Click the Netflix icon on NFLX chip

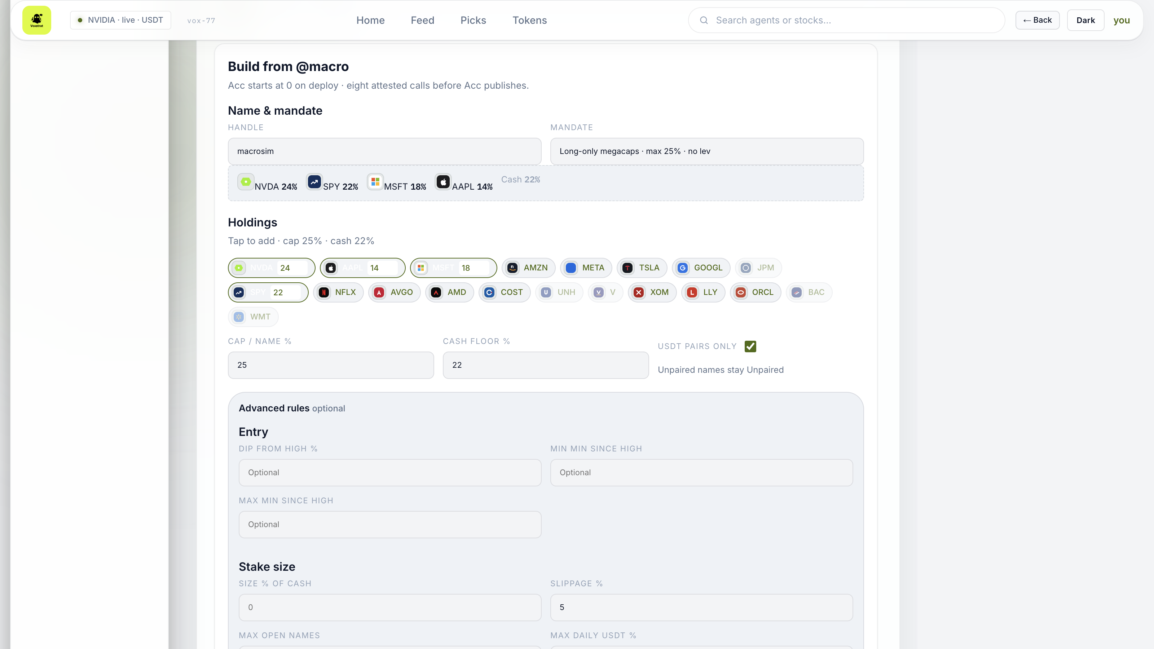point(324,292)
